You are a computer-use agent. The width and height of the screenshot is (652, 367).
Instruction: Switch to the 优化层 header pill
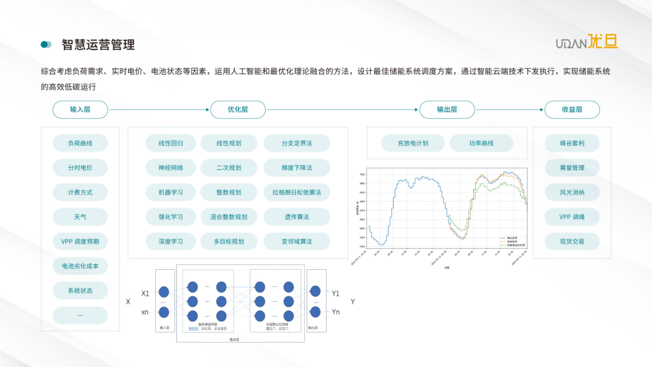tap(238, 109)
